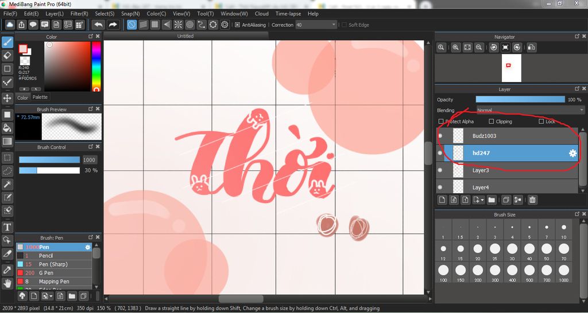Open snap settings gear in toolbar
588x313 pixels.
[225, 25]
